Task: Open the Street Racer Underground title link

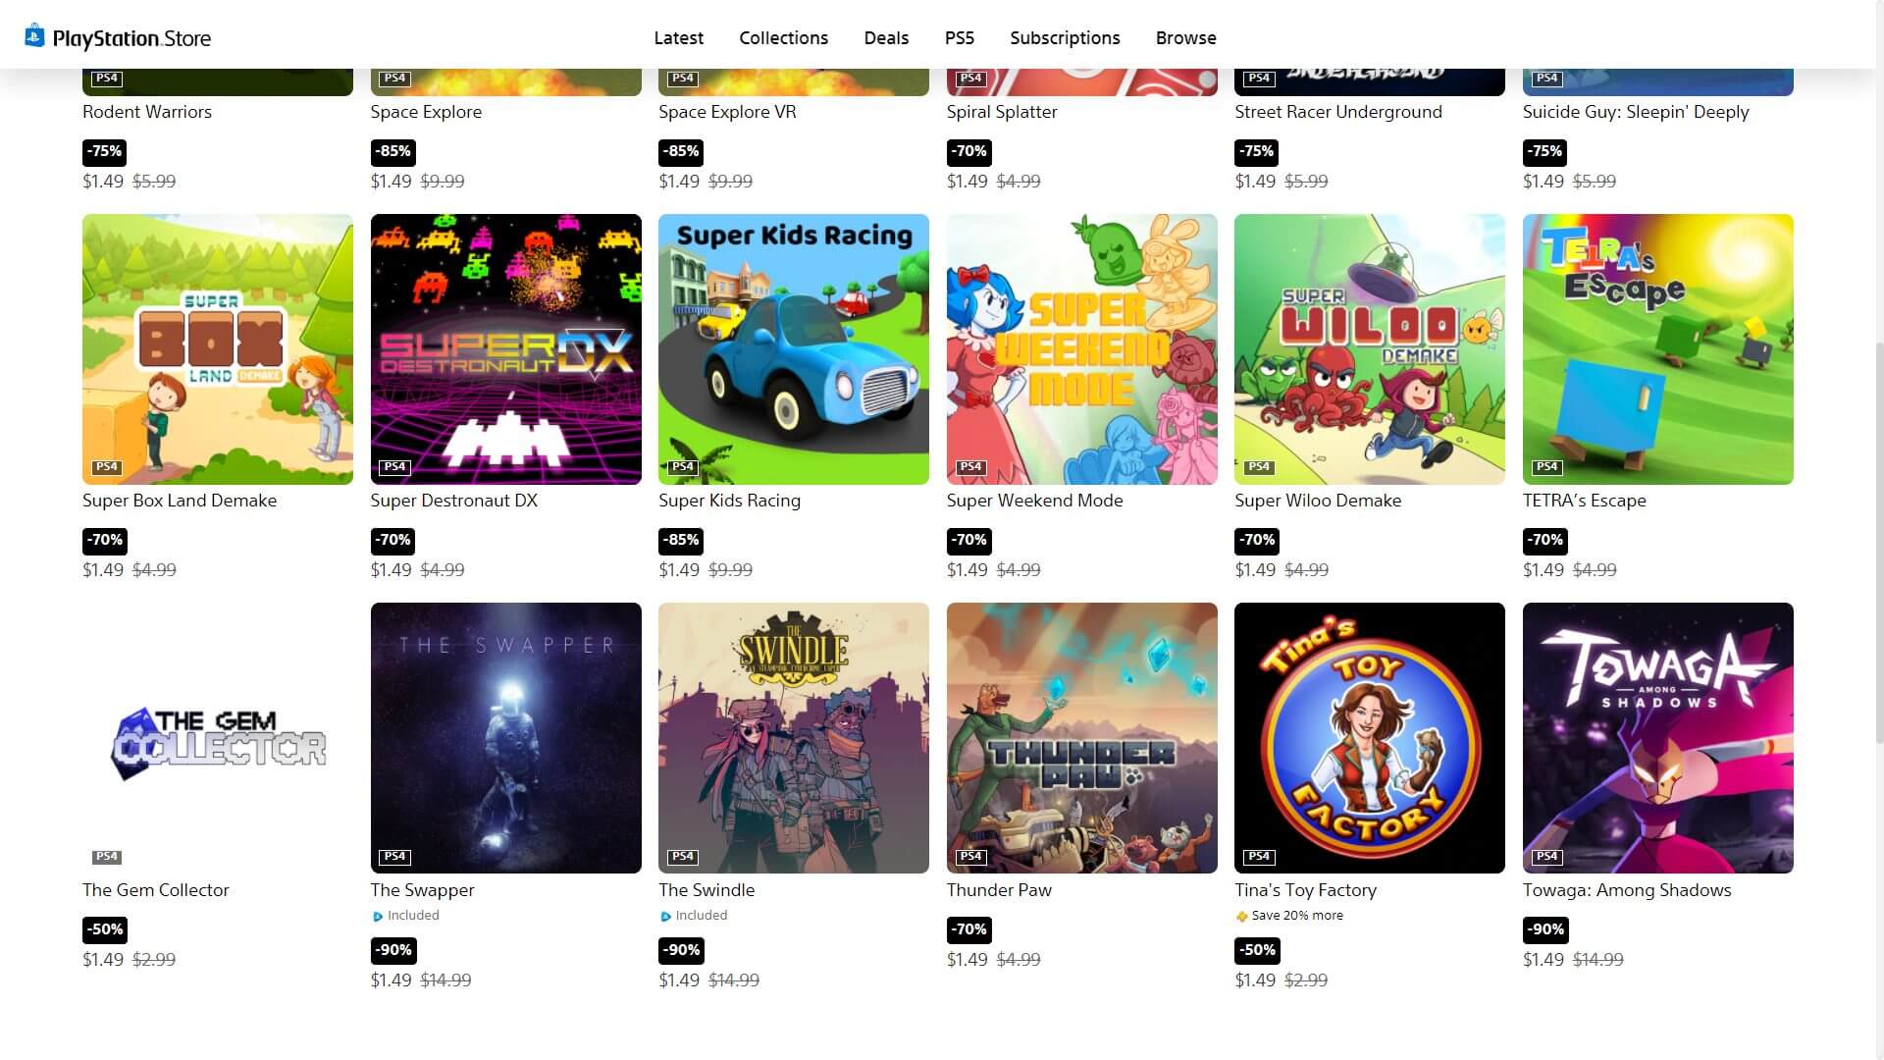Action: [1337, 112]
